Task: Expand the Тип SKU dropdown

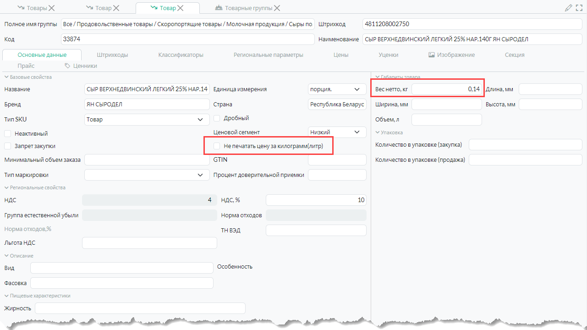Action: [x=200, y=120]
